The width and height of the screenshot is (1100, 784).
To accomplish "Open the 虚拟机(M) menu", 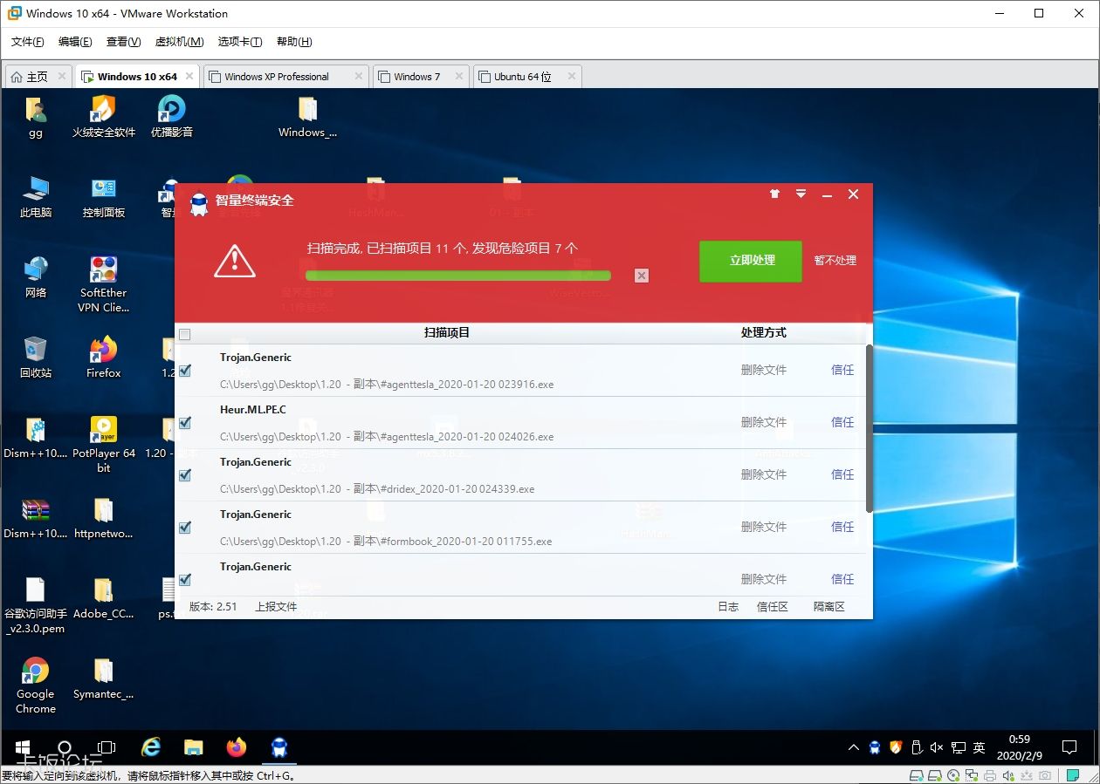I will click(179, 42).
